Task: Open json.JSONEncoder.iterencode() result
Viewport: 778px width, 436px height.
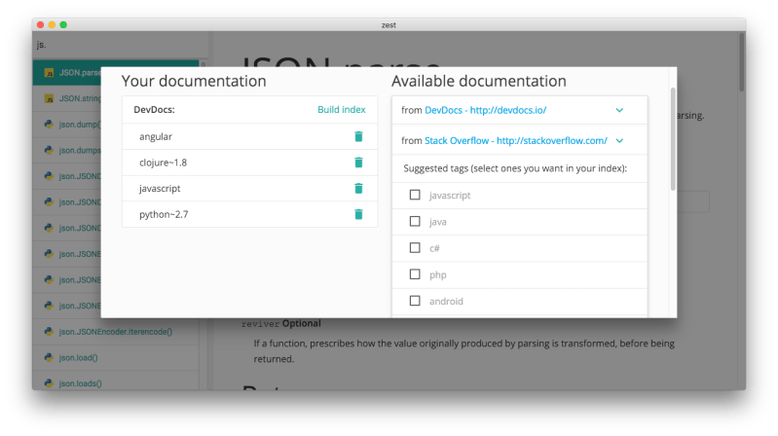Action: pyautogui.click(x=116, y=331)
